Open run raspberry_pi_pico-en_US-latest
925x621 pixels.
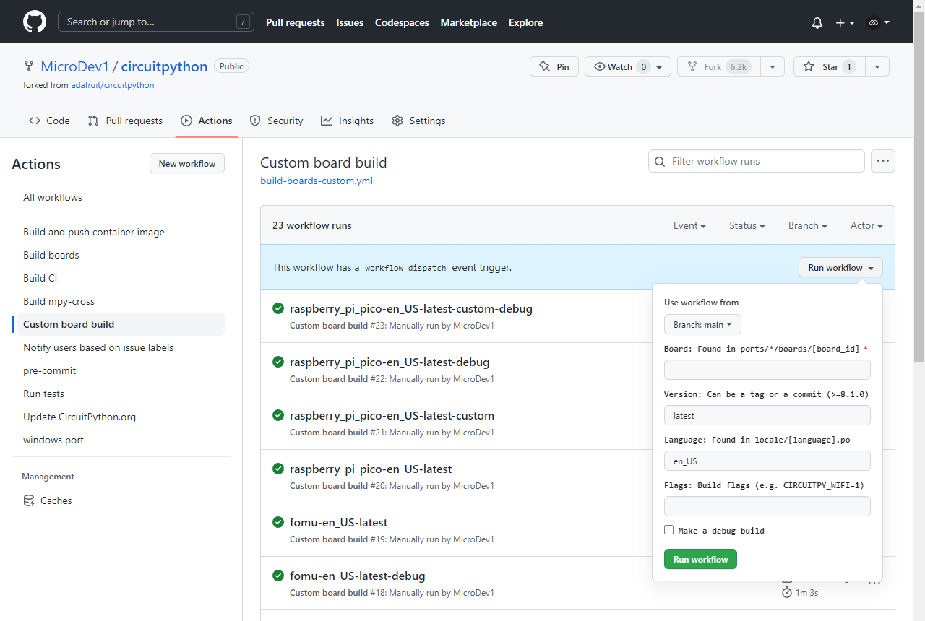click(x=371, y=469)
